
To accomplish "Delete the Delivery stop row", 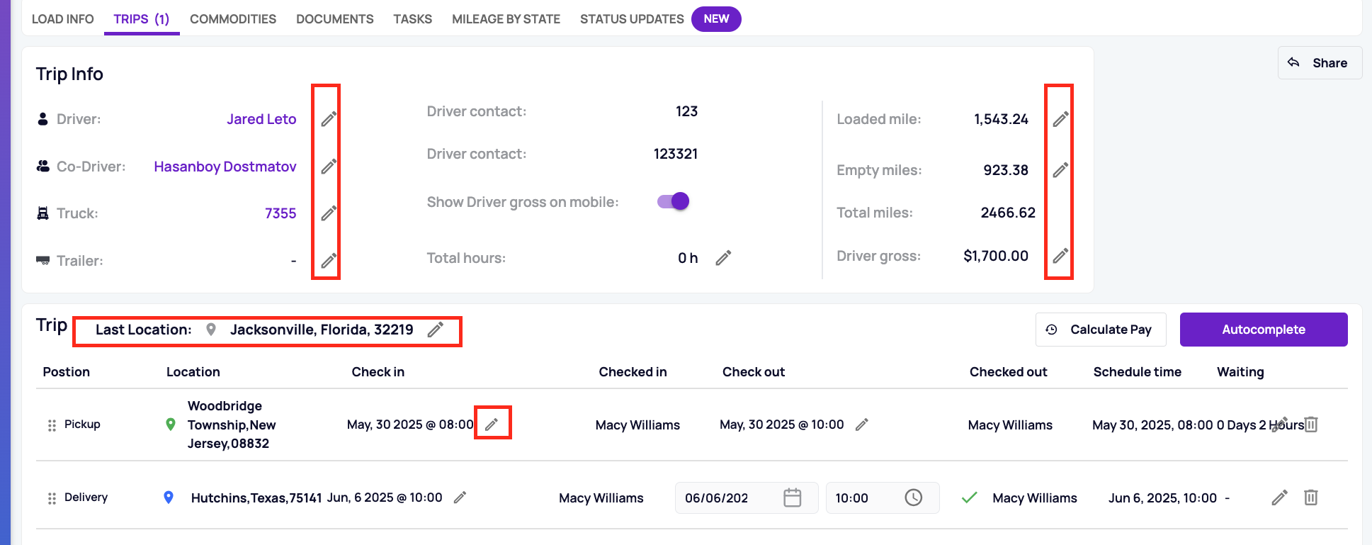I will tap(1310, 498).
